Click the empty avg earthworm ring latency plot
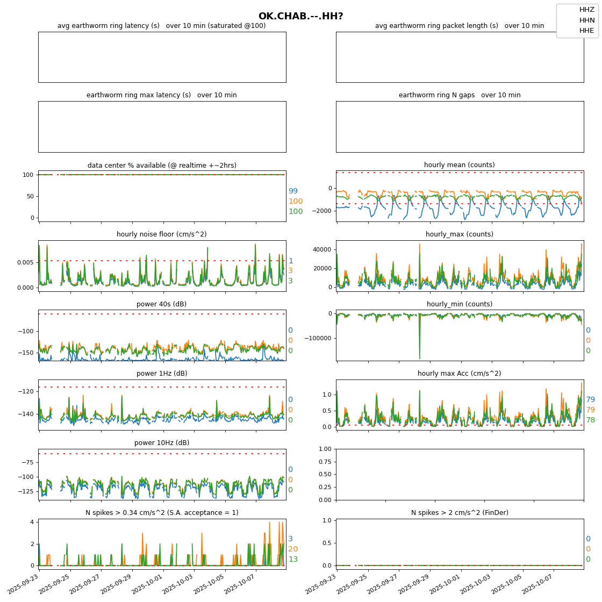The image size is (602, 602). [162, 57]
